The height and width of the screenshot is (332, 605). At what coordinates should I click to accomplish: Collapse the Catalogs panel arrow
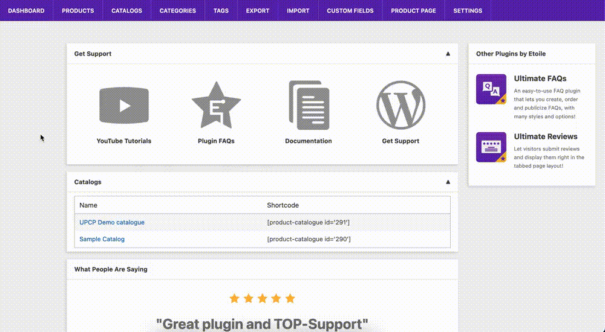448,182
